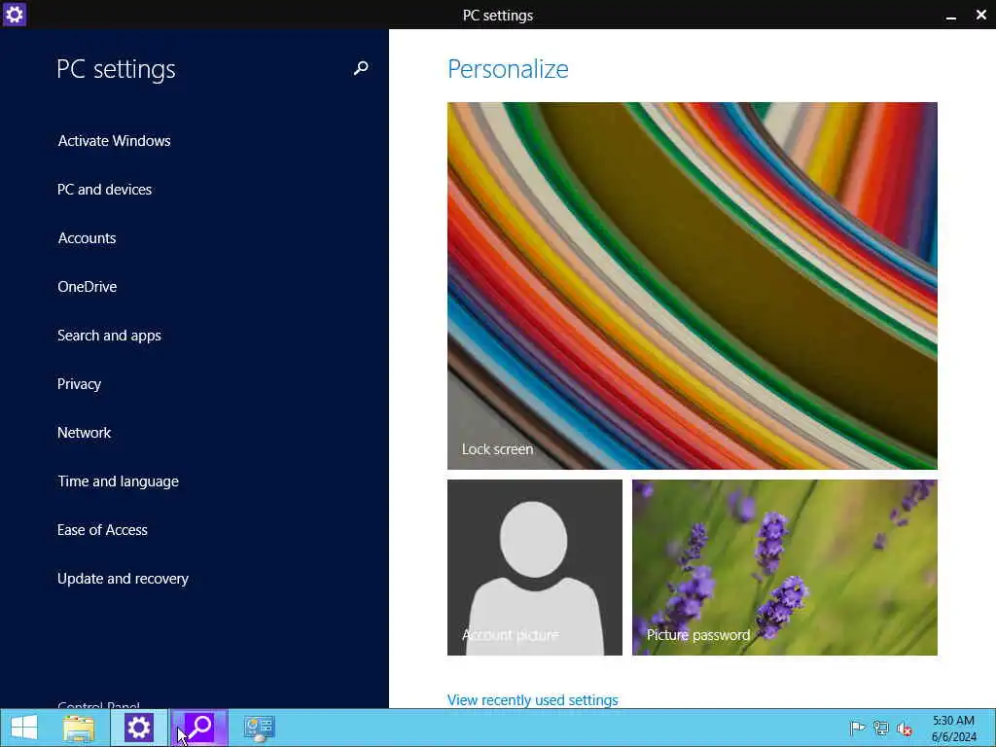Open the Accounts section
This screenshot has height=747, width=996.
tap(87, 238)
